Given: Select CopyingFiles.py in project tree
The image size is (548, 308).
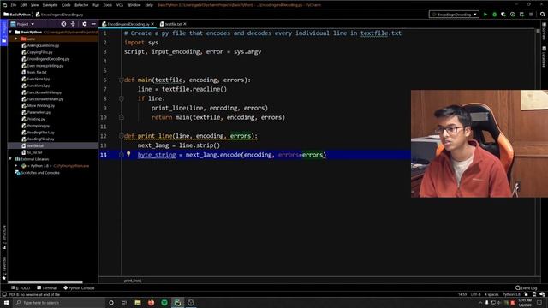Looking at the screenshot, I should pyautogui.click(x=40, y=52).
